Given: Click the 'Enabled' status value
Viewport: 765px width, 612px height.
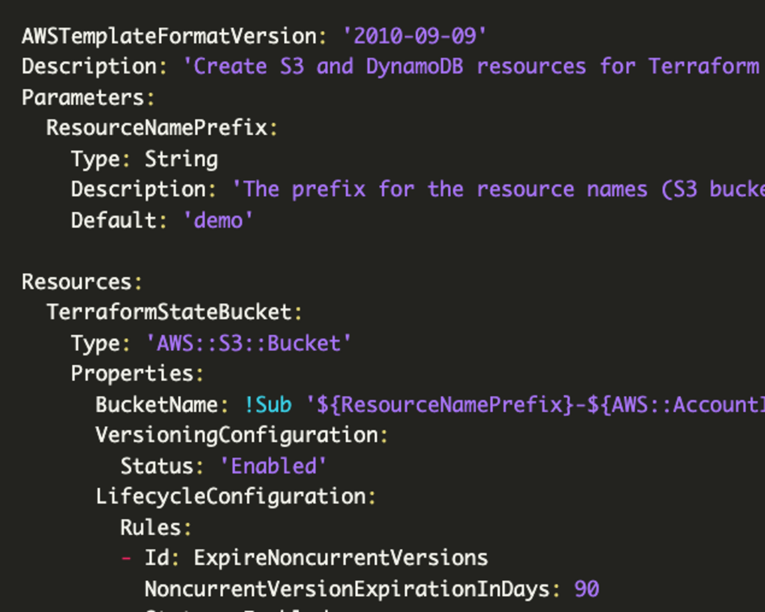Looking at the screenshot, I should (x=274, y=466).
